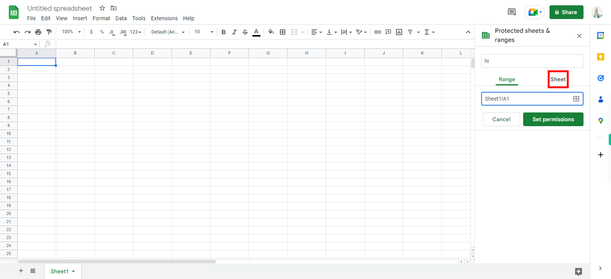Click the get add-ons plus icon
The width and height of the screenshot is (611, 279).
point(601,155)
